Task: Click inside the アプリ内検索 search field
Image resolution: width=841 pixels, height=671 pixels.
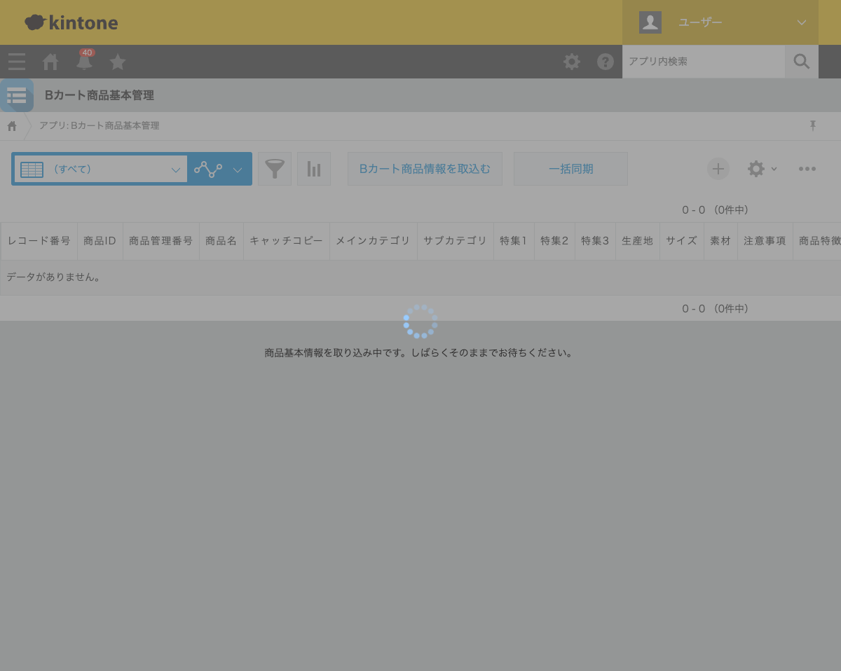Action: pos(704,62)
